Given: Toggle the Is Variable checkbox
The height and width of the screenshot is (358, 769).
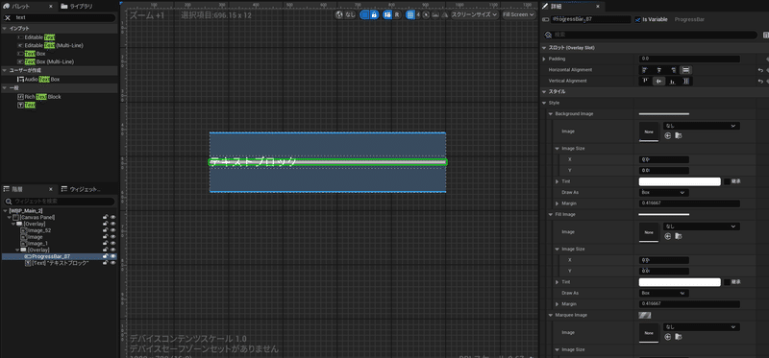Looking at the screenshot, I should pos(637,19).
